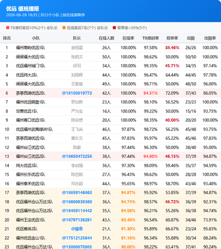
Task: Select team name 甘蔗优远1队
Action: pos(27,111)
